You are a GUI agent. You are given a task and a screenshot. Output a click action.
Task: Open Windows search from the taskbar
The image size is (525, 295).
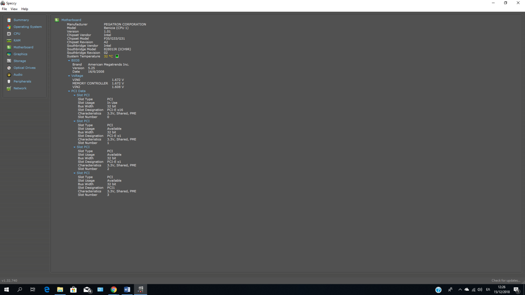[x=20, y=290]
